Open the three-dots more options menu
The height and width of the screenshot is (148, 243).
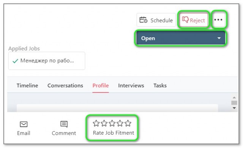tap(218, 20)
